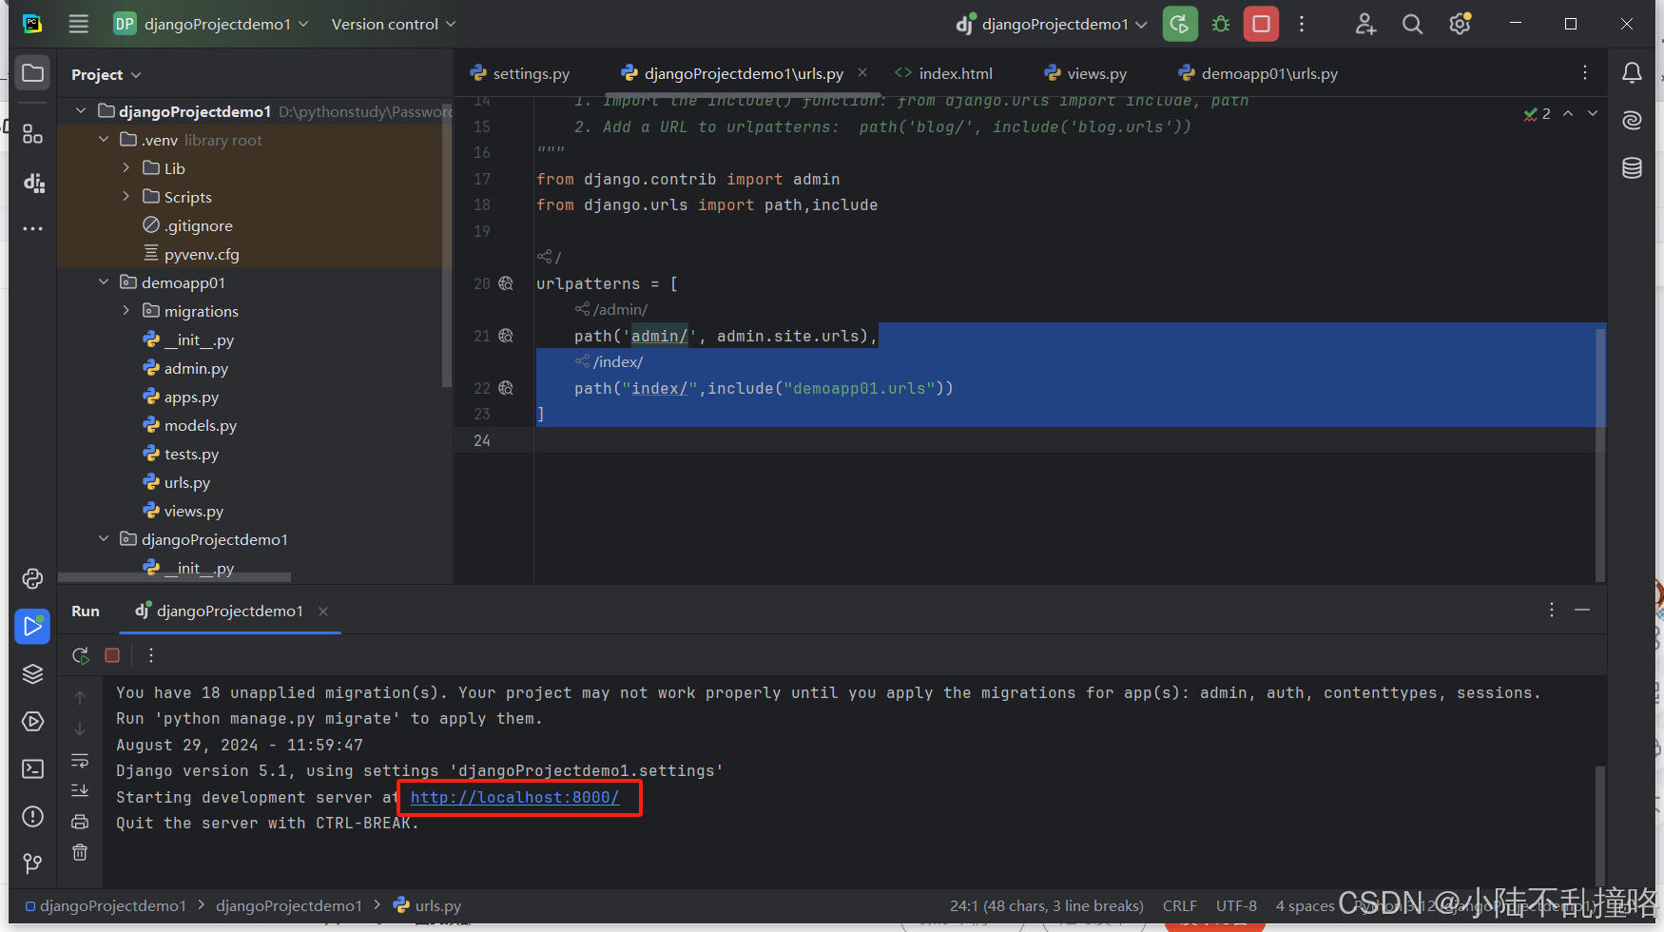The height and width of the screenshot is (932, 1664).
Task: Go to next highlighted problem arrow
Action: pos(1593,113)
